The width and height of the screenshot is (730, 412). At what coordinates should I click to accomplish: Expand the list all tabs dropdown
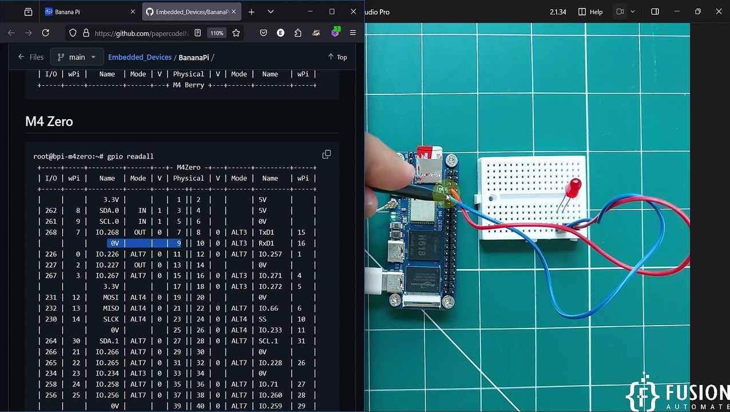[271, 11]
